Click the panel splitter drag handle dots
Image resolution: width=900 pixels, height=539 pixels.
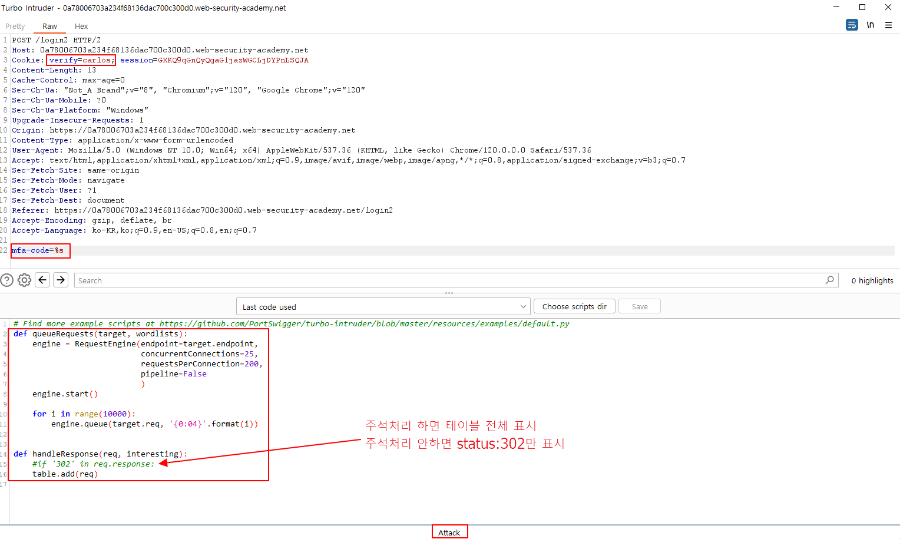pos(449,293)
